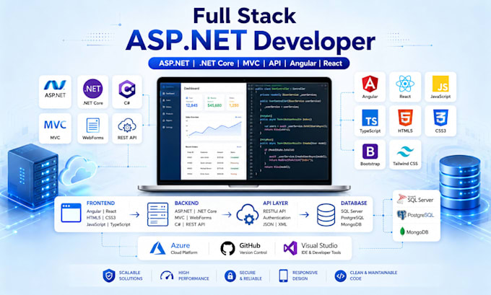The width and height of the screenshot is (491, 295).
Task: Select the "API LAYER" heading
Action: pyautogui.click(x=275, y=203)
